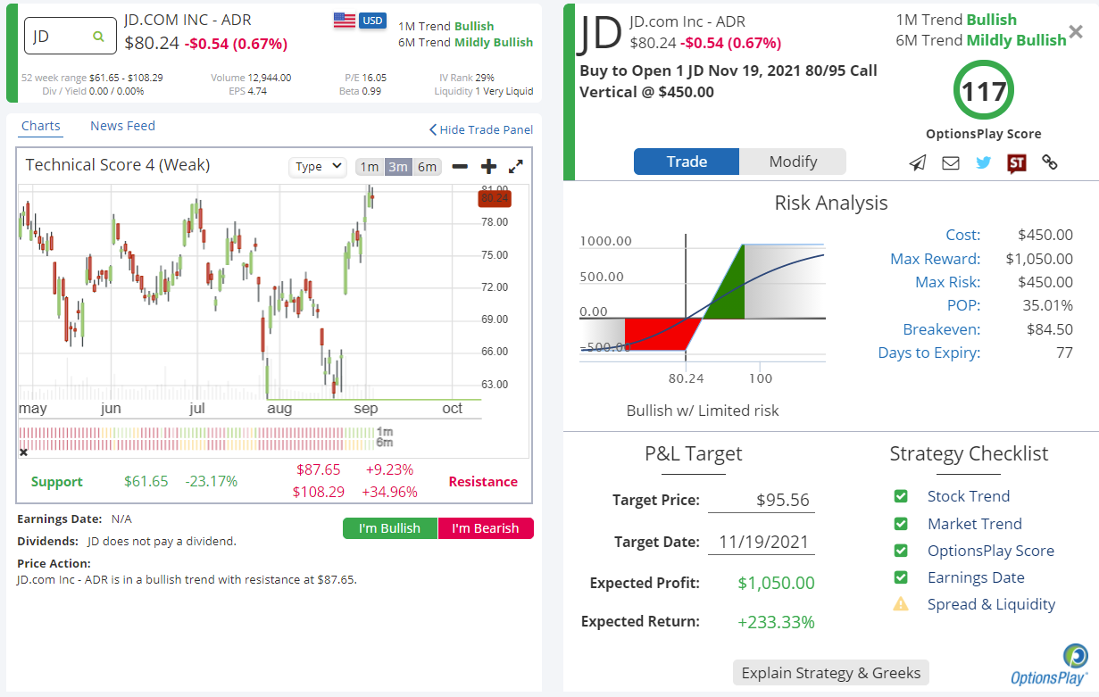Click the I'm Bullish button
This screenshot has width=1099, height=697.
point(390,528)
